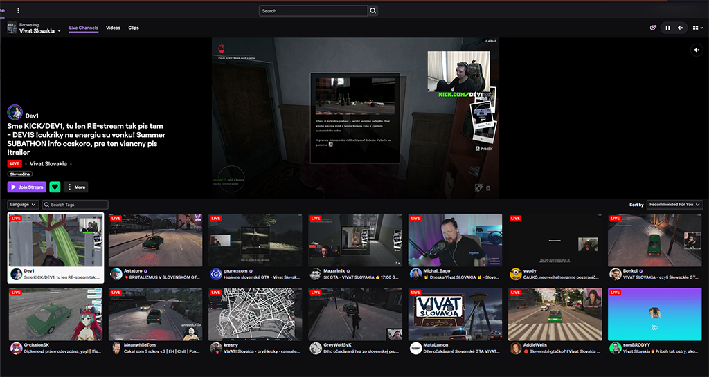This screenshot has width=709, height=377.
Task: Open the somBRODYY gradient stream thumbnail
Action: click(655, 314)
